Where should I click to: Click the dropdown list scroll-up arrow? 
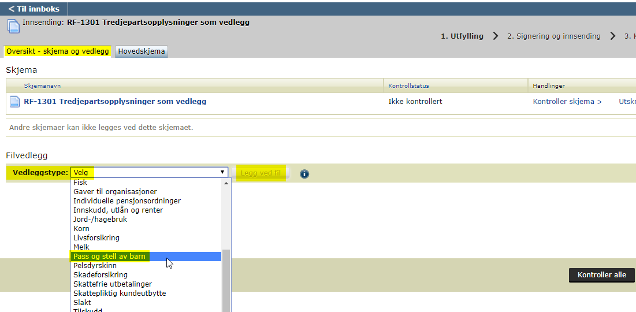coord(226,183)
